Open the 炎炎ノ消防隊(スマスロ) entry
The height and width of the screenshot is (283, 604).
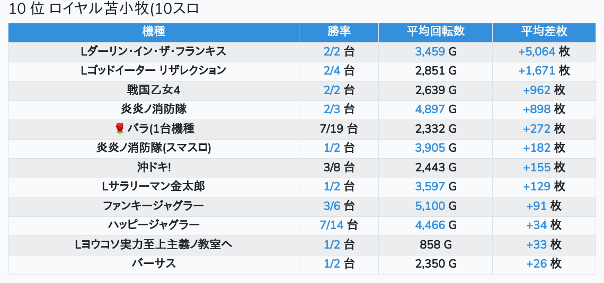click(154, 148)
